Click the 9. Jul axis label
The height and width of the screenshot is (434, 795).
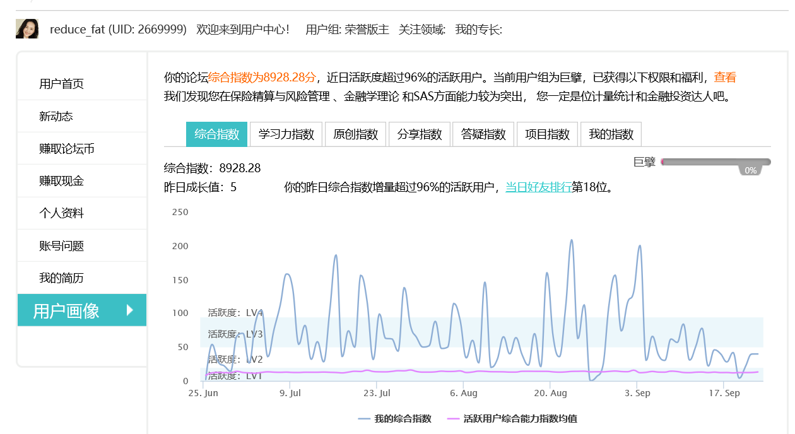(x=290, y=392)
